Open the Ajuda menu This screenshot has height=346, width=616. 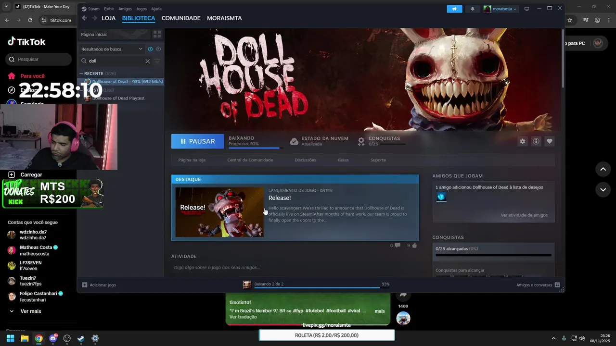click(156, 9)
